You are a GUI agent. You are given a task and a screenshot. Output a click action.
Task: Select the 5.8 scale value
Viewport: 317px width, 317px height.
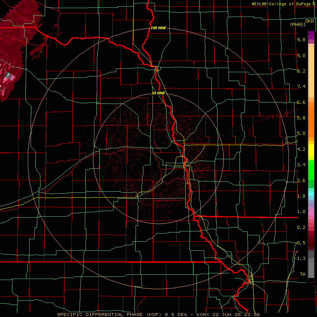(301, 118)
